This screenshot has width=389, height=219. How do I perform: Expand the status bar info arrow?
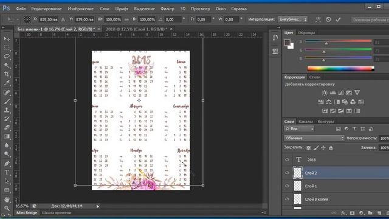click(x=98, y=206)
